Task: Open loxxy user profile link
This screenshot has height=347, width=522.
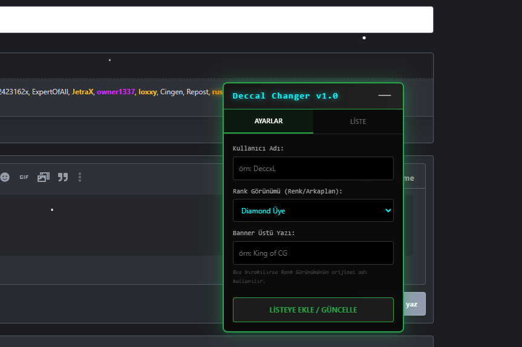Action: [148, 92]
